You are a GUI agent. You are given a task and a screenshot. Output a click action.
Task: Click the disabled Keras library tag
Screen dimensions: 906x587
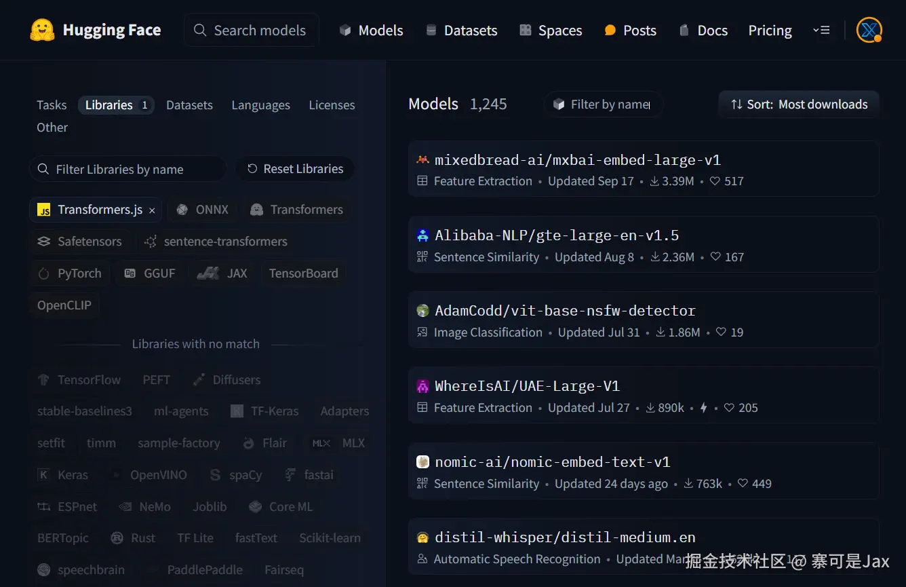click(x=63, y=475)
